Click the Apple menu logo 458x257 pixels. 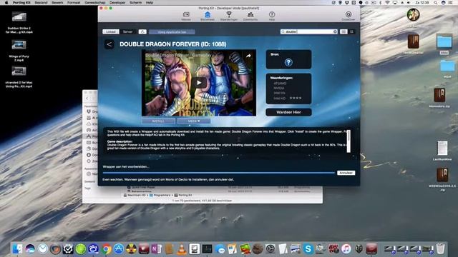click(6, 2)
